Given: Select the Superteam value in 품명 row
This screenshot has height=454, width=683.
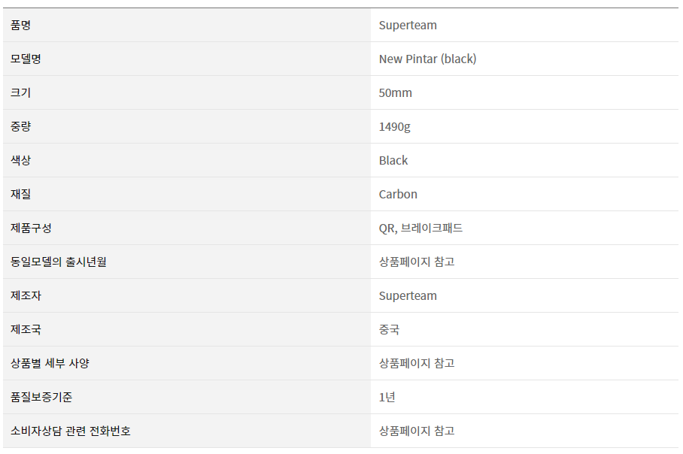Looking at the screenshot, I should point(408,26).
